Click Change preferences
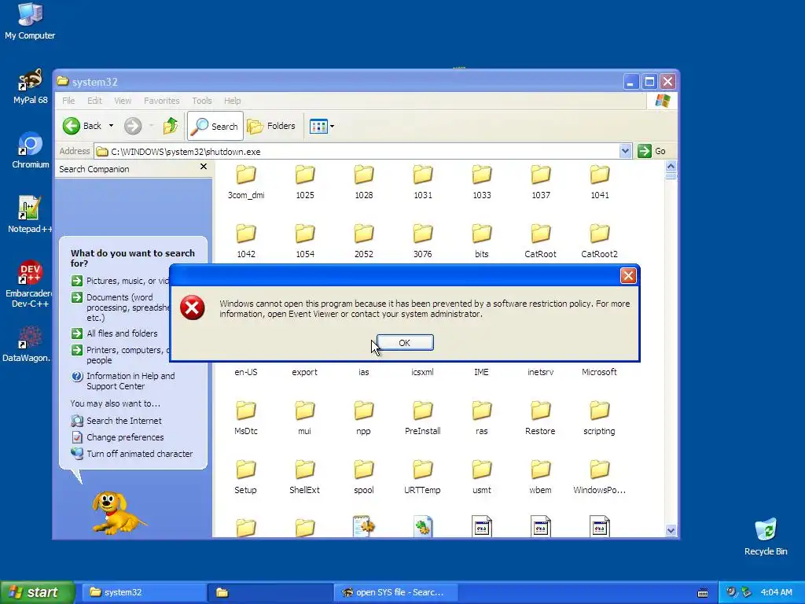 pyautogui.click(x=118, y=437)
